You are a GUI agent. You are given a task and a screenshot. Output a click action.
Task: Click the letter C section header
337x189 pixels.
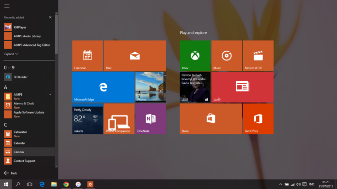6,125
